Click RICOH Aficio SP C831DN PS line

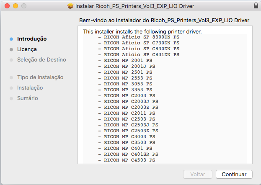click(139, 54)
